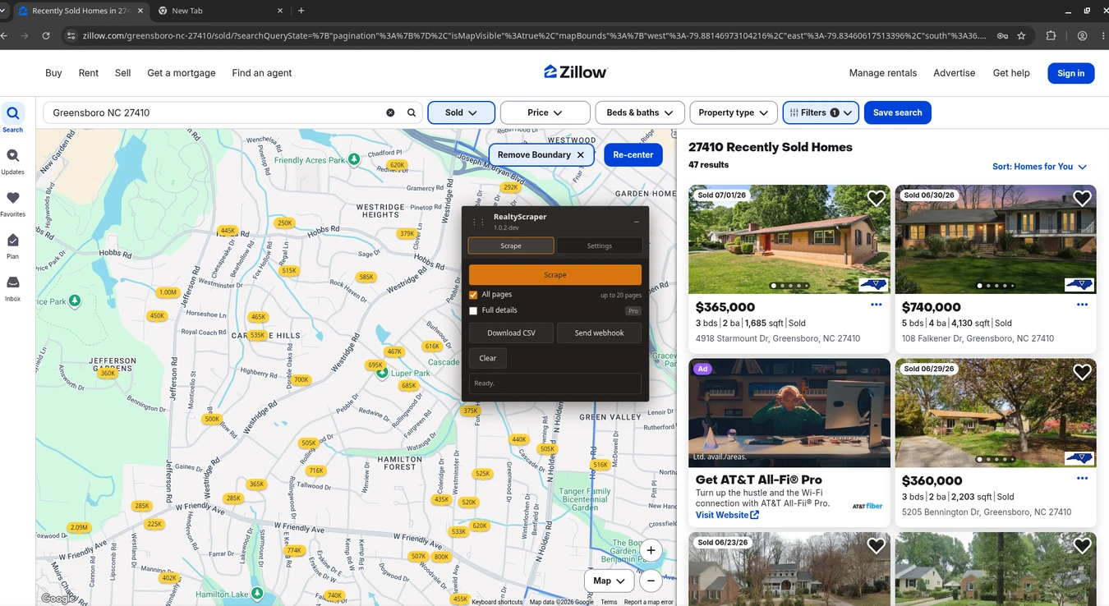Click Download CSV

click(511, 333)
